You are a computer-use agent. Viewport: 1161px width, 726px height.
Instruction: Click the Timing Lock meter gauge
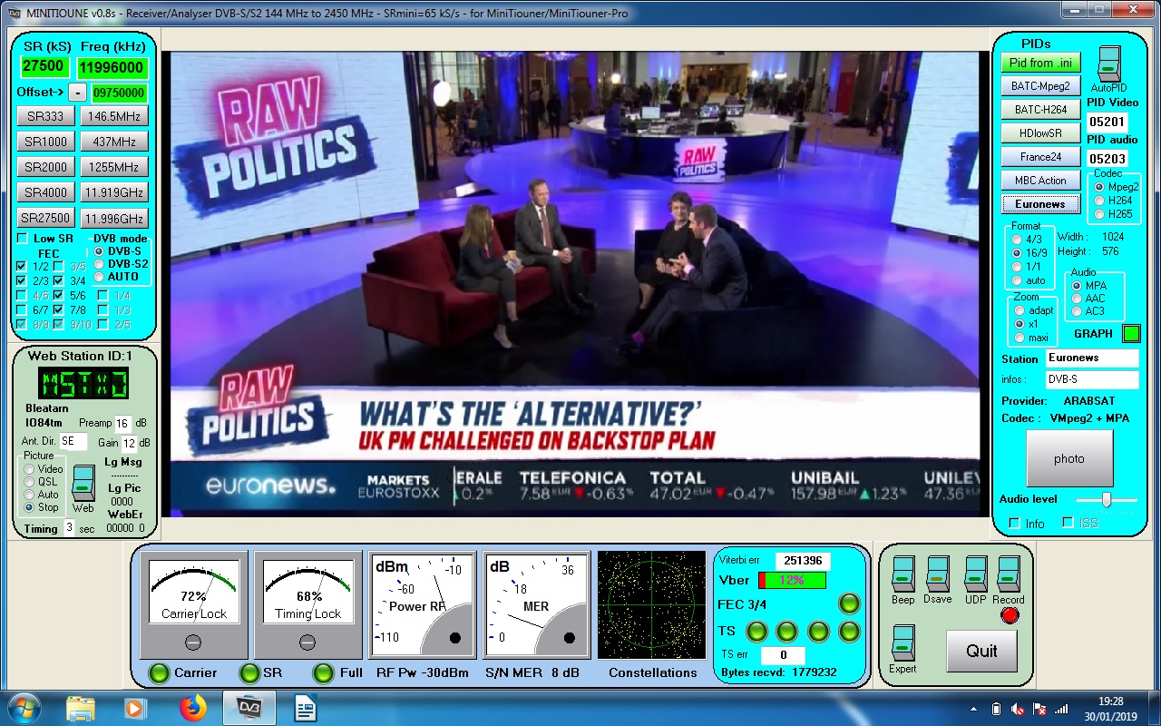[307, 605]
